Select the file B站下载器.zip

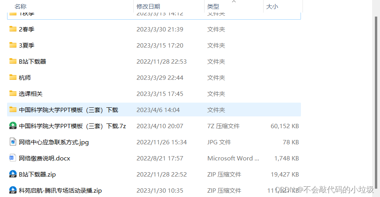(x=37, y=175)
